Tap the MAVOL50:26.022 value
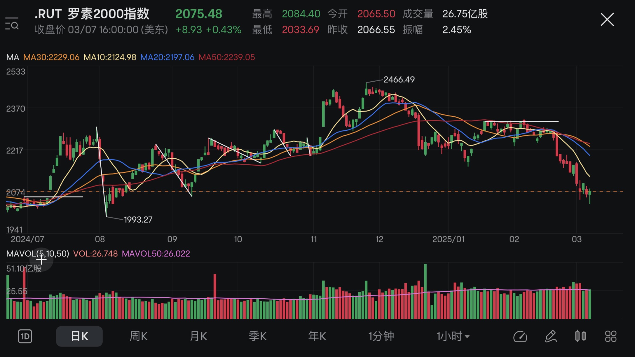 click(x=156, y=253)
